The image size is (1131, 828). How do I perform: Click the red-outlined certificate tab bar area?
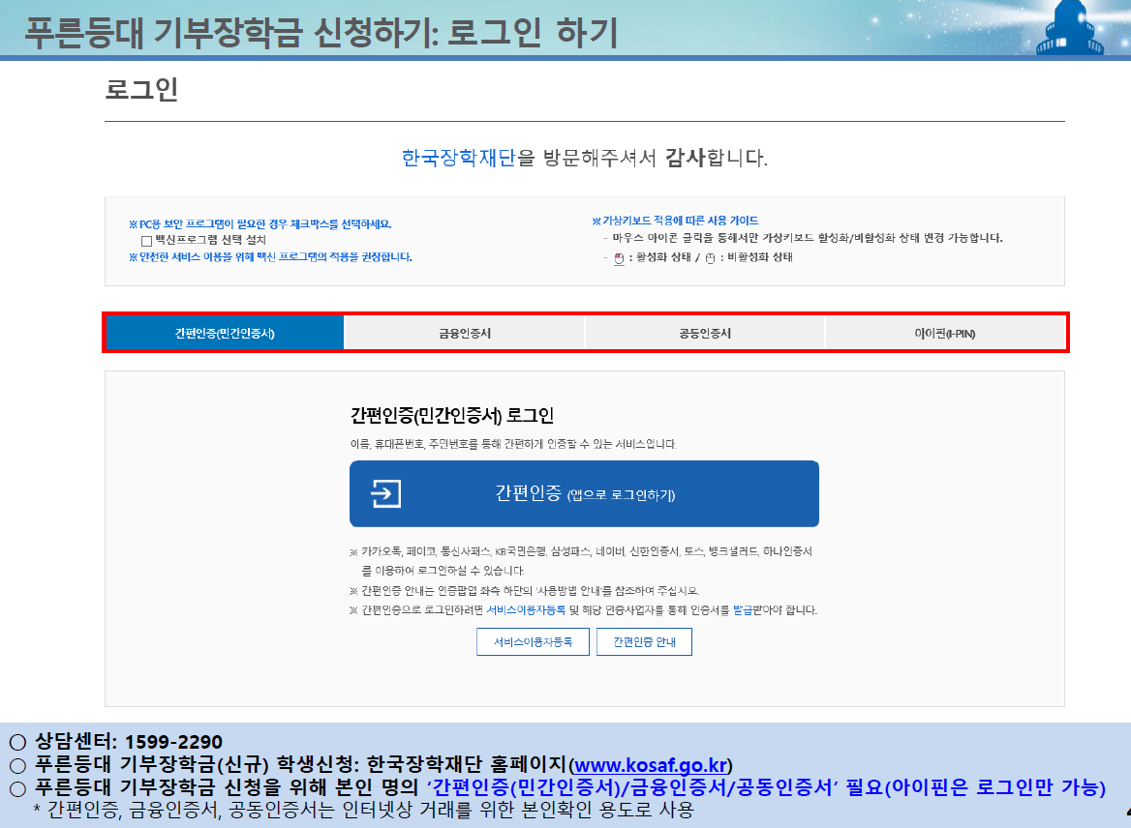pyautogui.click(x=584, y=332)
